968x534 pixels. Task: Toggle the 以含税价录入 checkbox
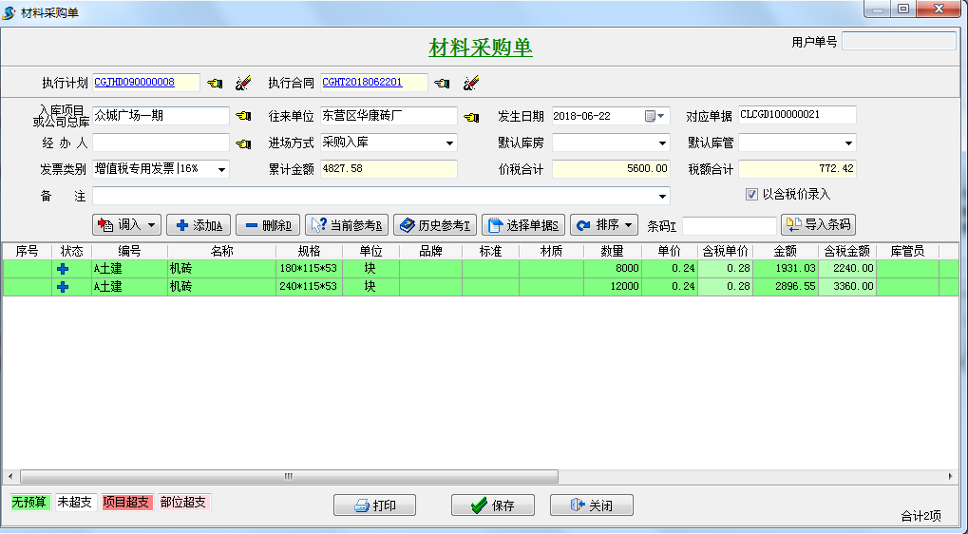click(751, 194)
